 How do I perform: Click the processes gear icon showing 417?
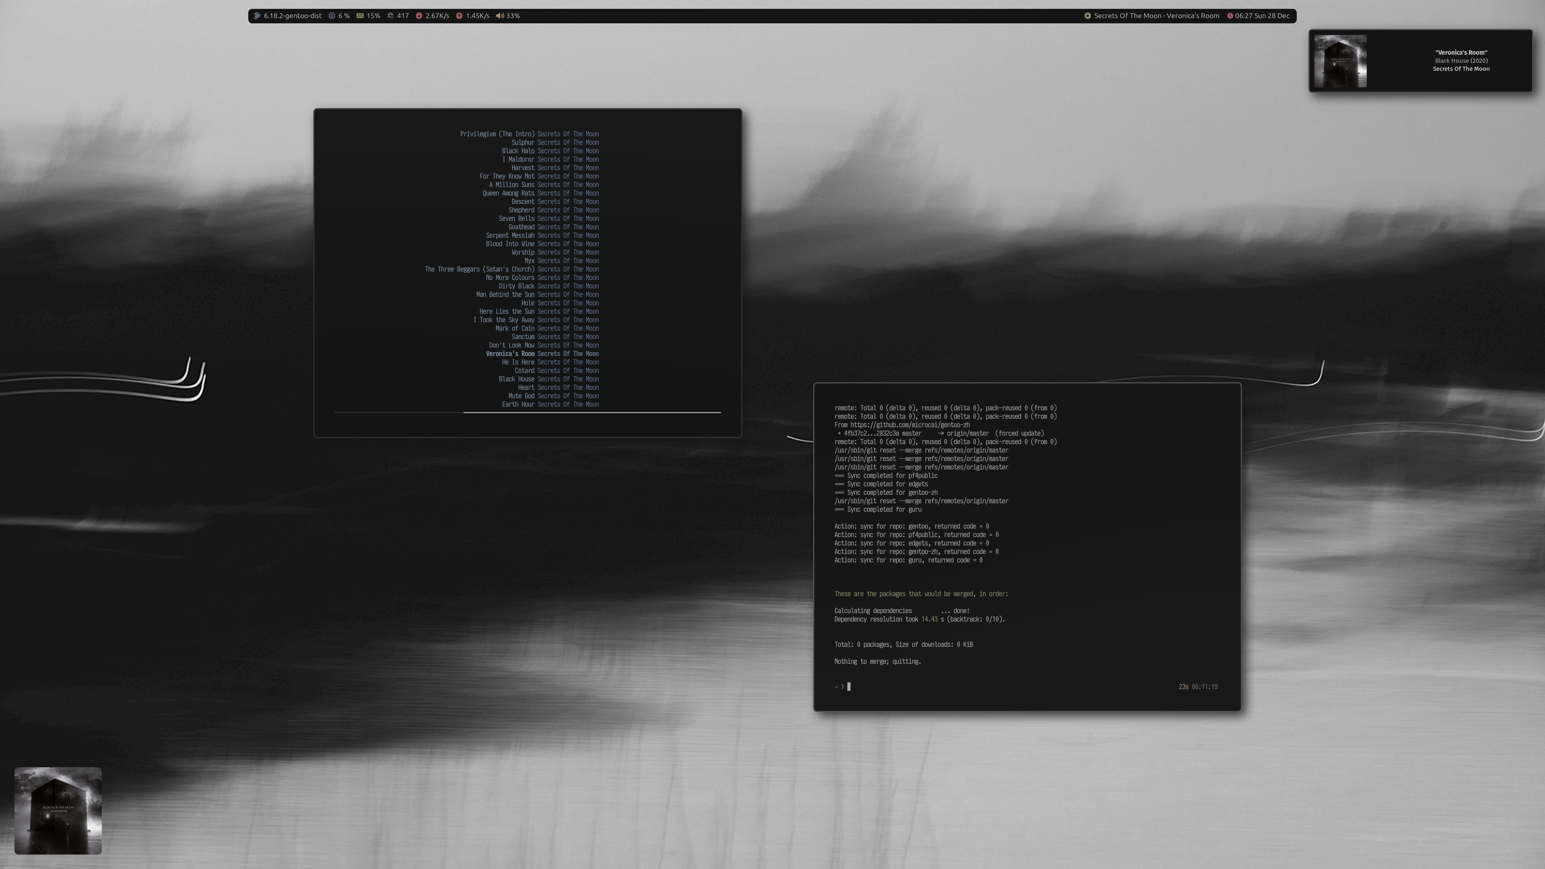tap(390, 16)
